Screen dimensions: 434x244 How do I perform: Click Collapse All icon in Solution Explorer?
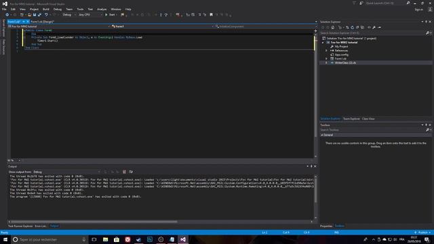[x=357, y=27]
